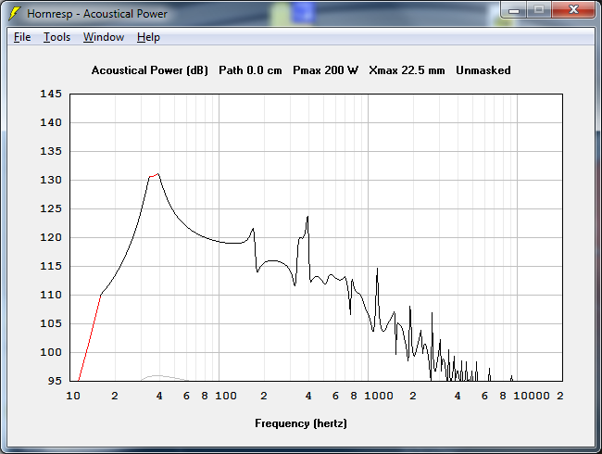
Task: Click the 95 value on the dB axis
Action: pos(55,381)
